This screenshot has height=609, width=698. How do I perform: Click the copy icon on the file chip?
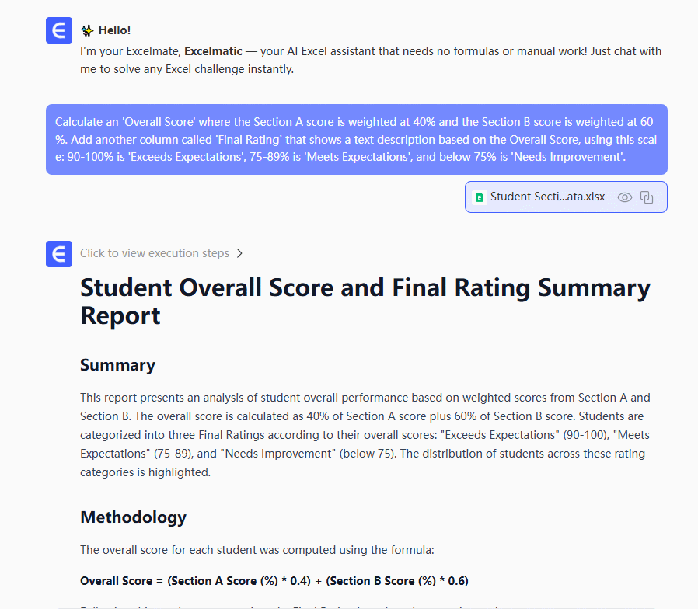647,197
